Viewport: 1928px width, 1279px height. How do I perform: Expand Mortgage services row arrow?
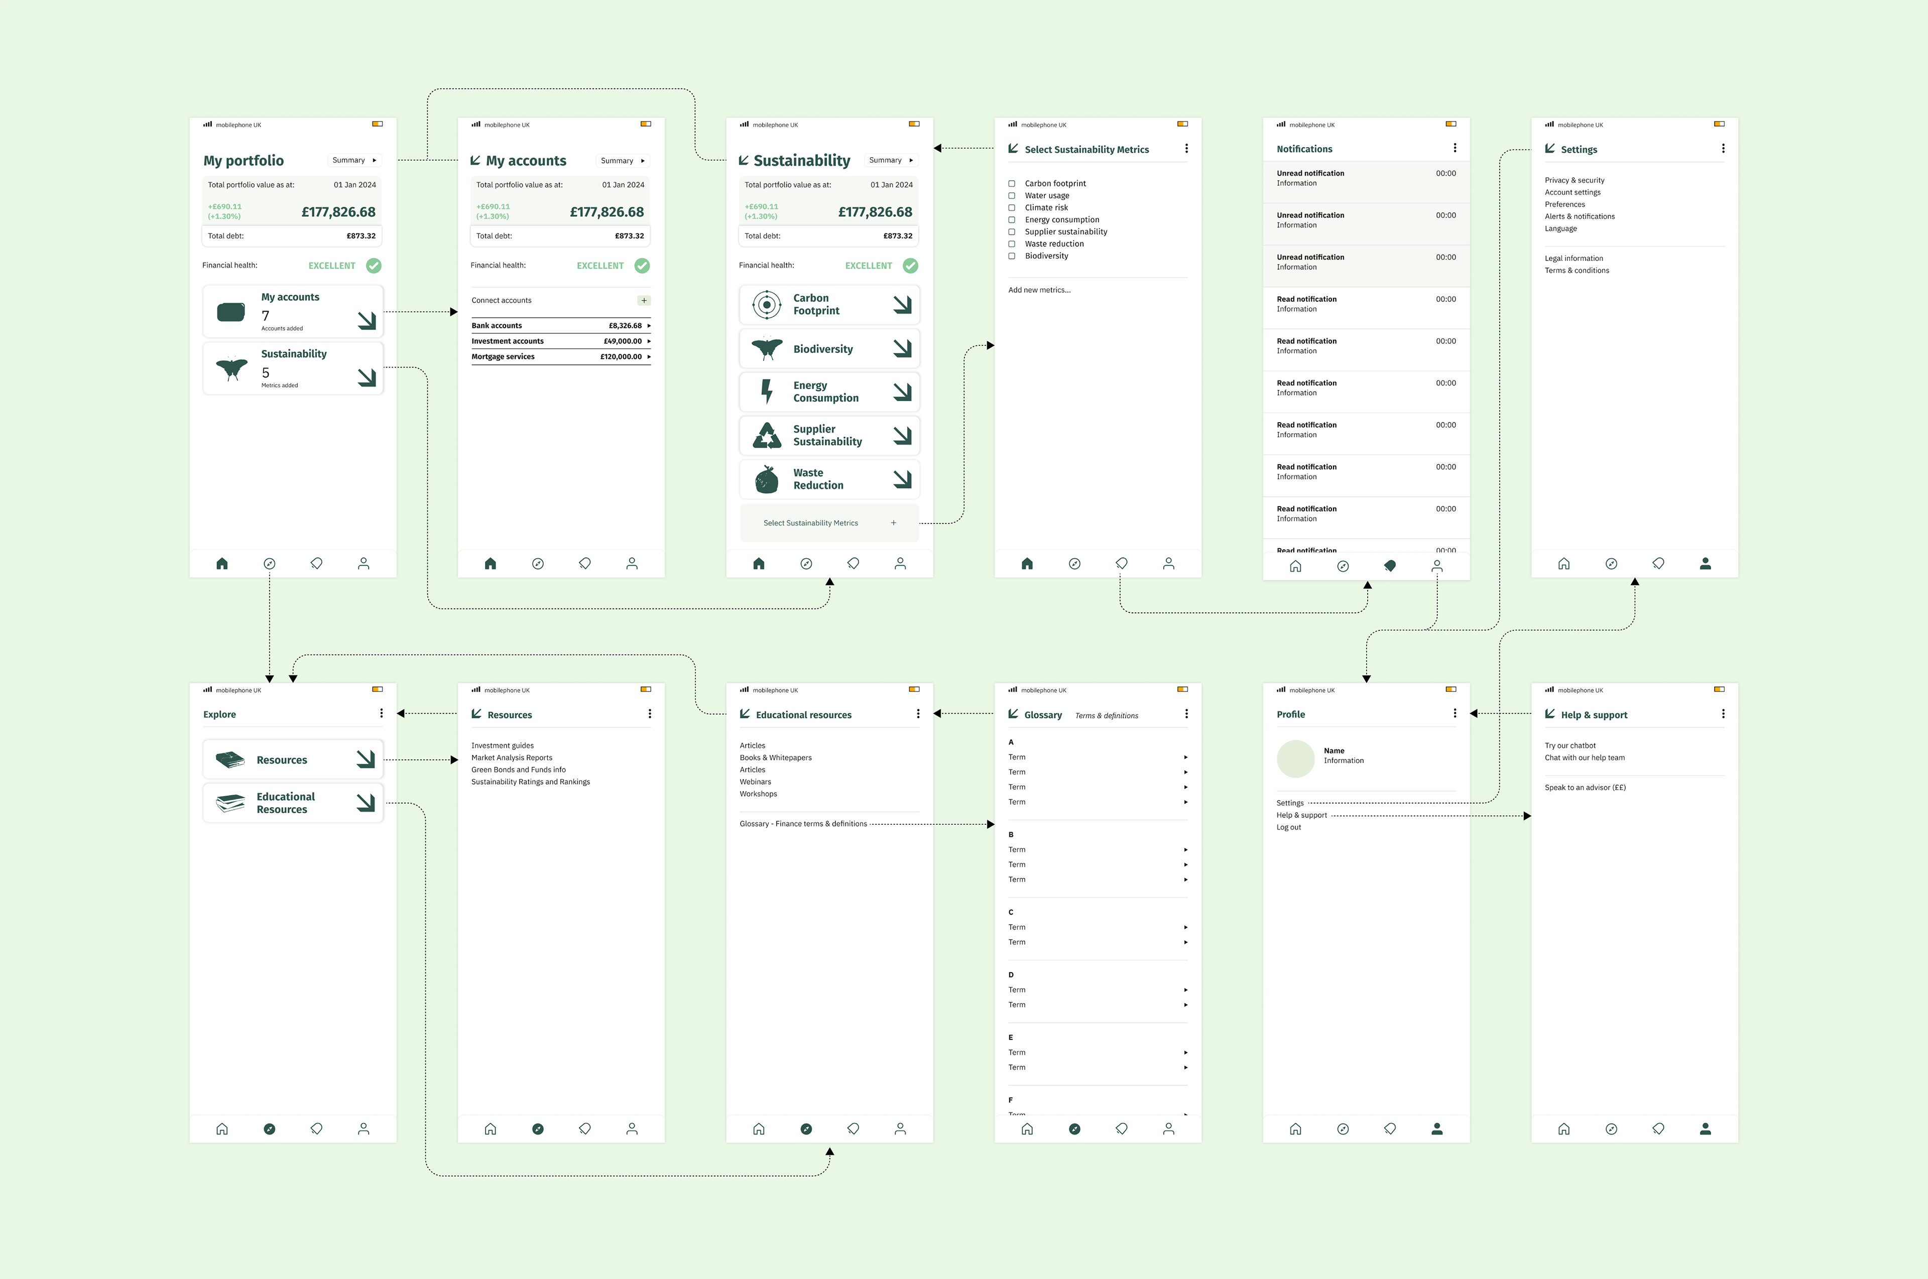click(649, 356)
